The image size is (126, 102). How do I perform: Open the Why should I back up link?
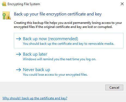(x=35, y=98)
